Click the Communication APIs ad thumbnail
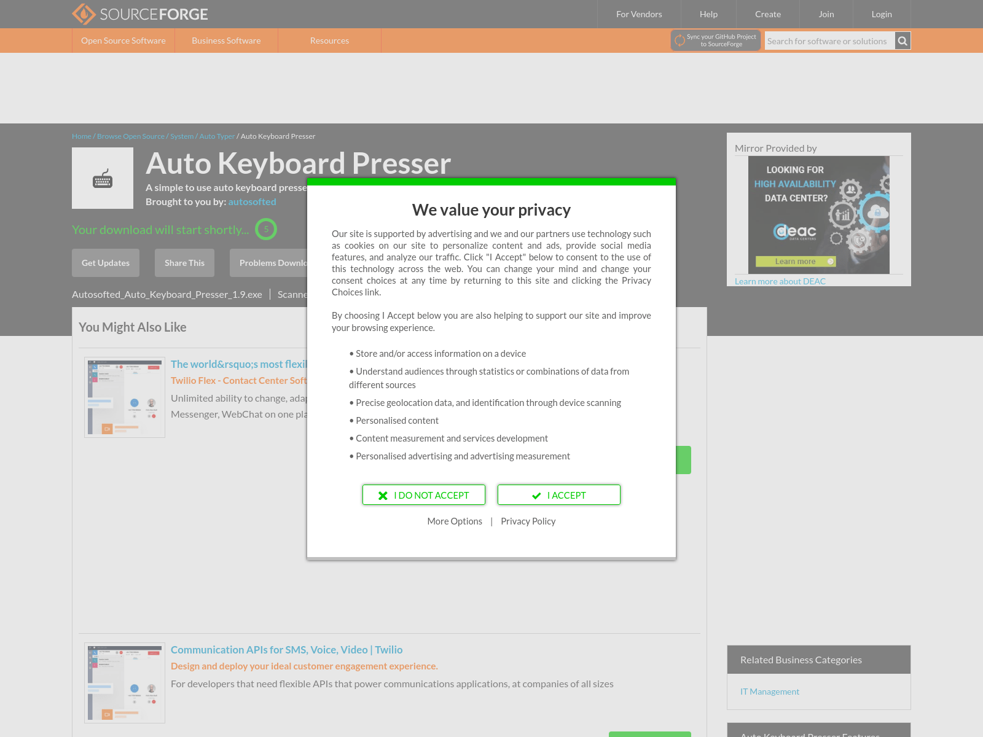 pyautogui.click(x=125, y=683)
